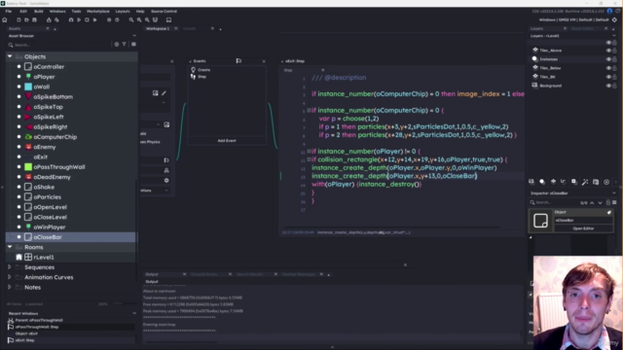Toggle visibility of Tiles_Below layer
The image size is (623, 350).
pyautogui.click(x=608, y=68)
